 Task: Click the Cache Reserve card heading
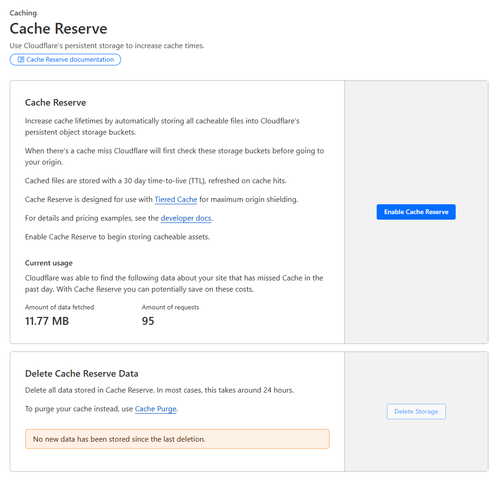(x=56, y=103)
